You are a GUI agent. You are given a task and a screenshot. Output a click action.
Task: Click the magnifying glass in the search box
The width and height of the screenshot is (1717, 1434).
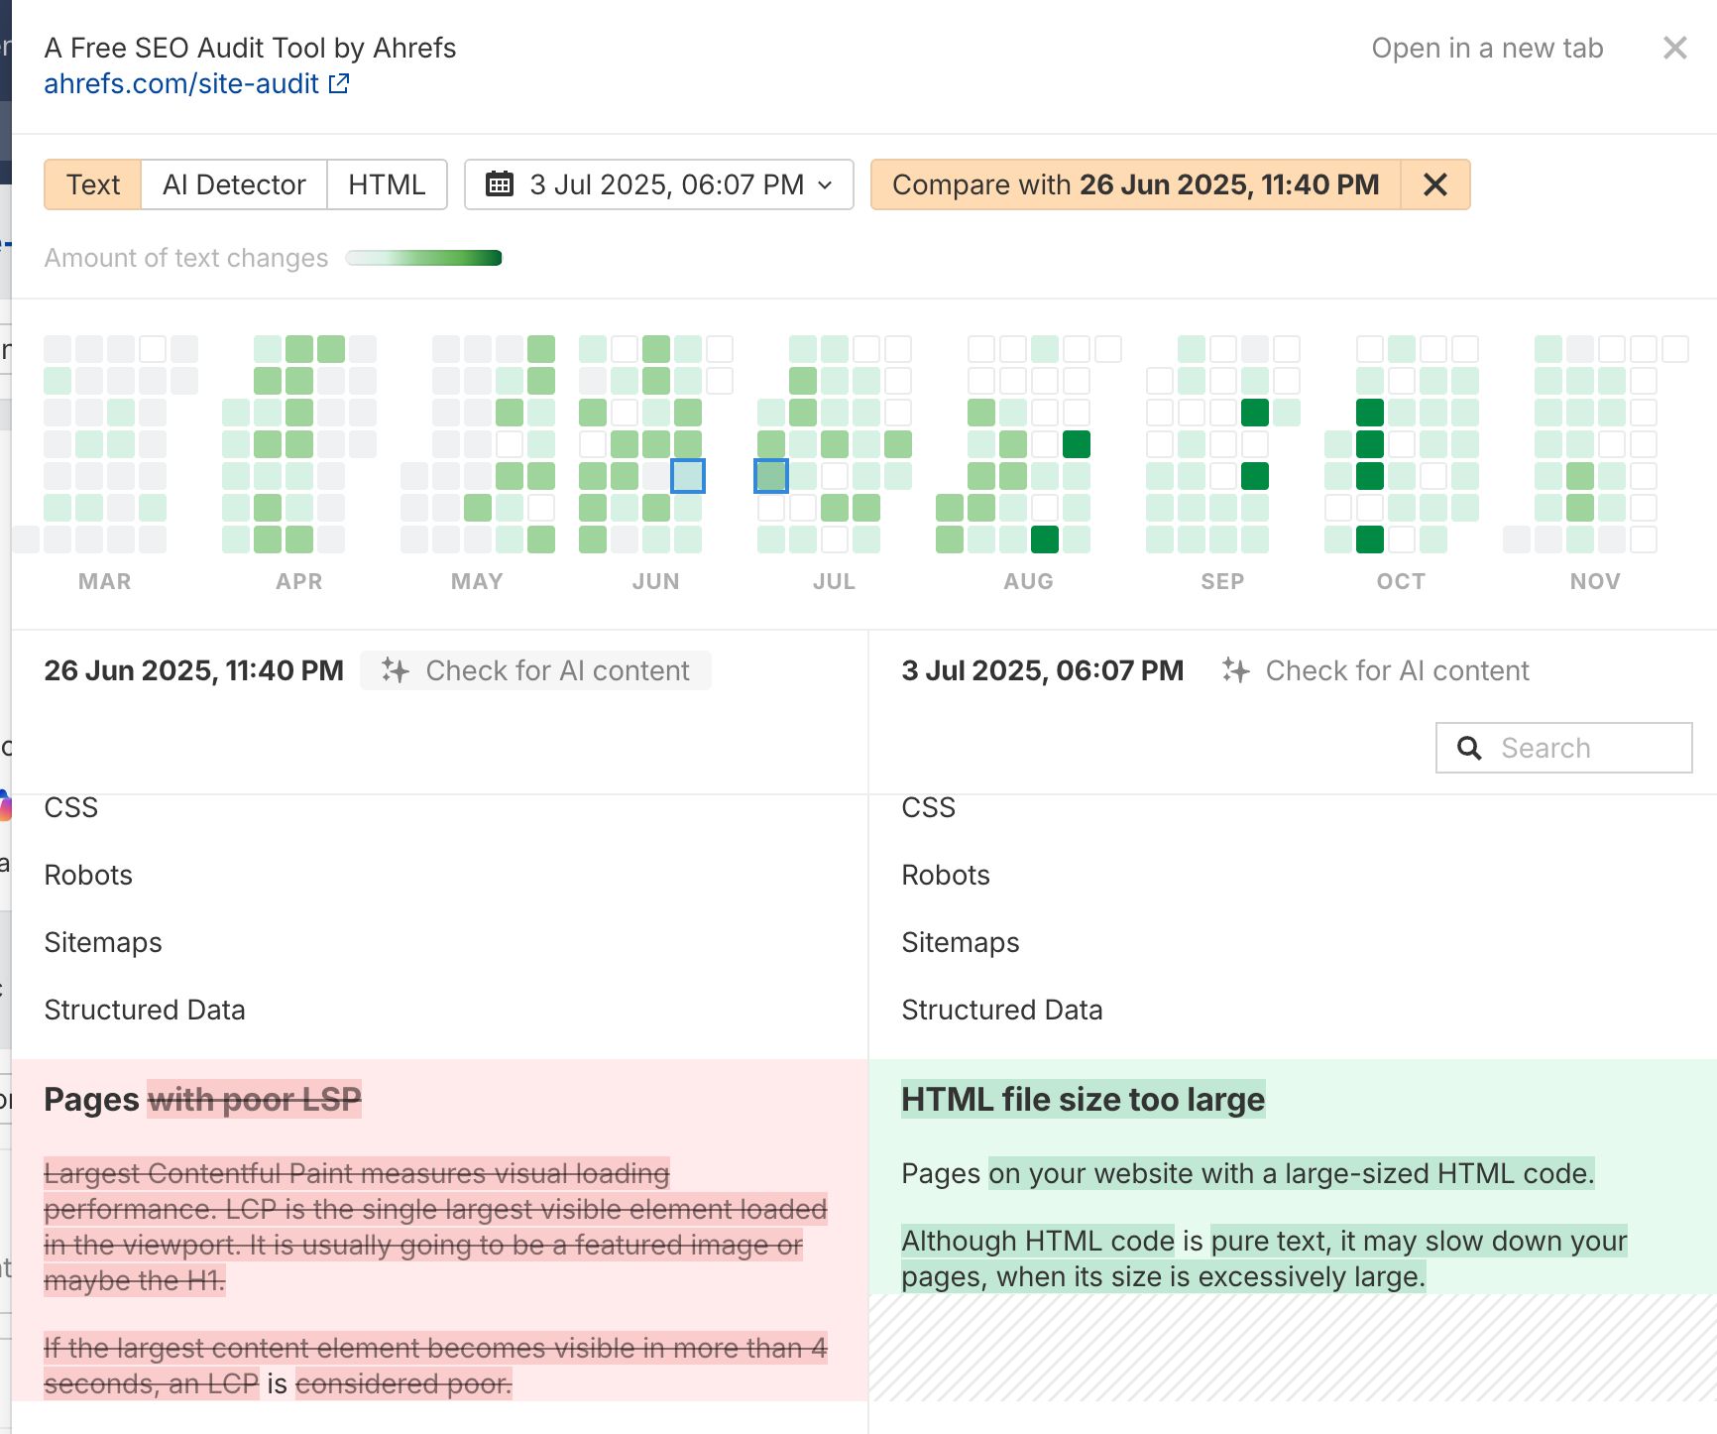1470,747
